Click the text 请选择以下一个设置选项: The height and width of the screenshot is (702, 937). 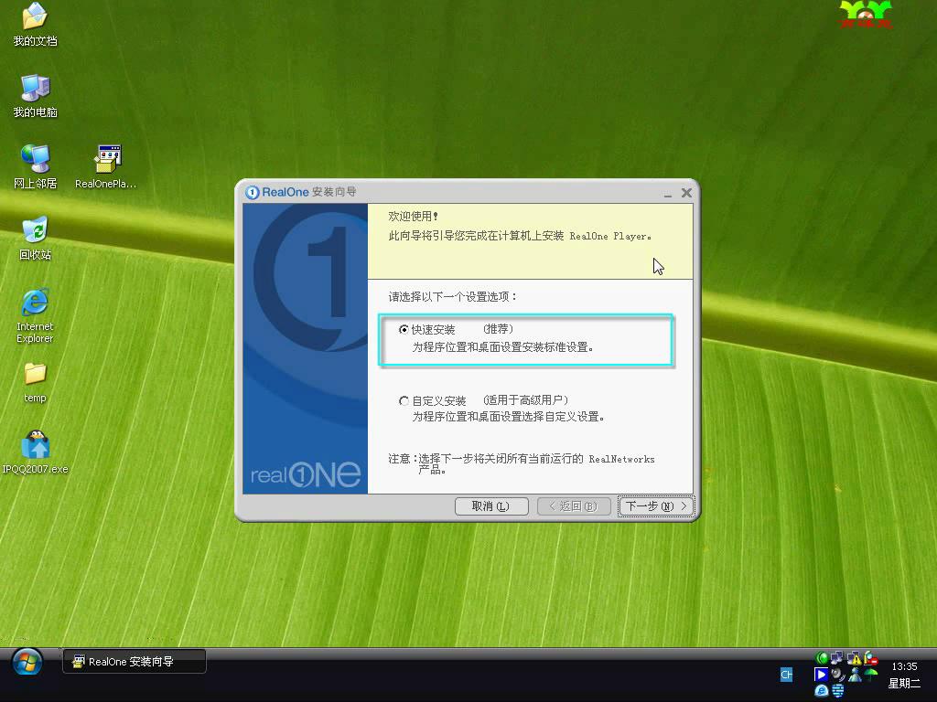pyautogui.click(x=452, y=297)
